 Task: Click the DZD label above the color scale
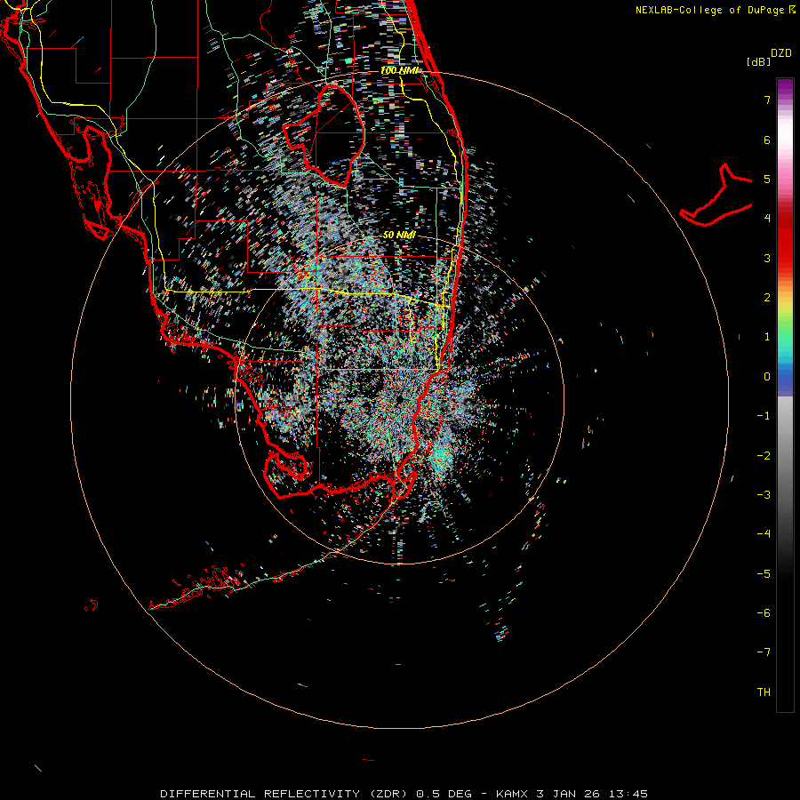tap(781, 53)
